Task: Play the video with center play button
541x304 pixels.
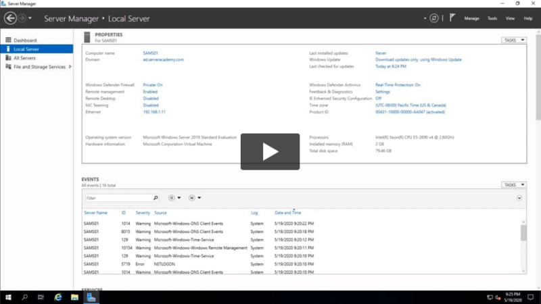Action: click(270, 151)
